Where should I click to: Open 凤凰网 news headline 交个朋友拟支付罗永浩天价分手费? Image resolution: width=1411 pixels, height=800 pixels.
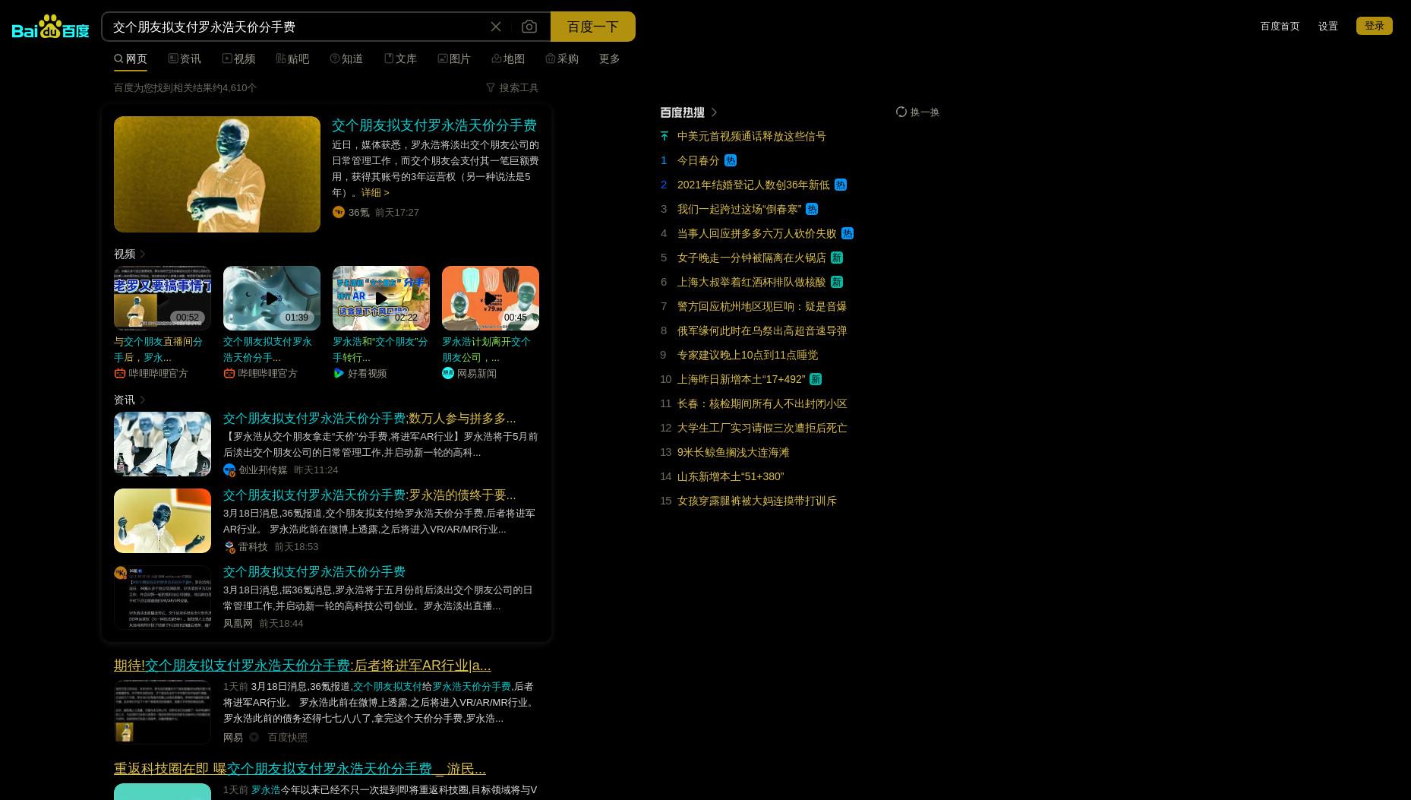coord(314,572)
